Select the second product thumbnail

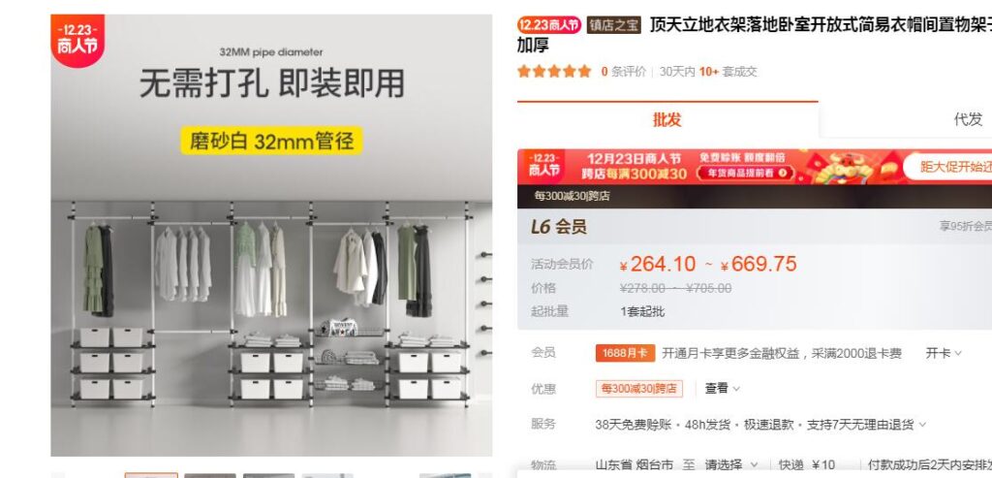click(210, 475)
